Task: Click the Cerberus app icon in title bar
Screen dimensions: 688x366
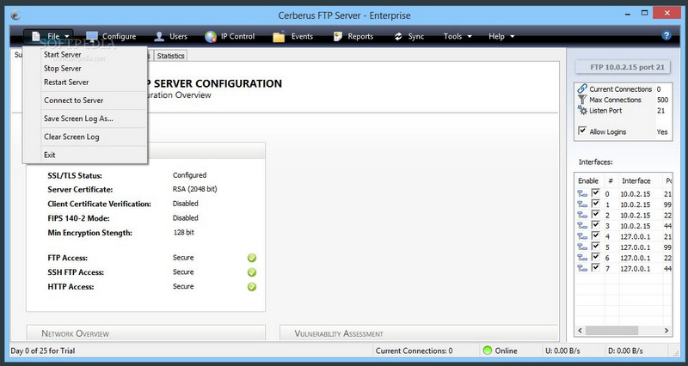Action: 15,15
